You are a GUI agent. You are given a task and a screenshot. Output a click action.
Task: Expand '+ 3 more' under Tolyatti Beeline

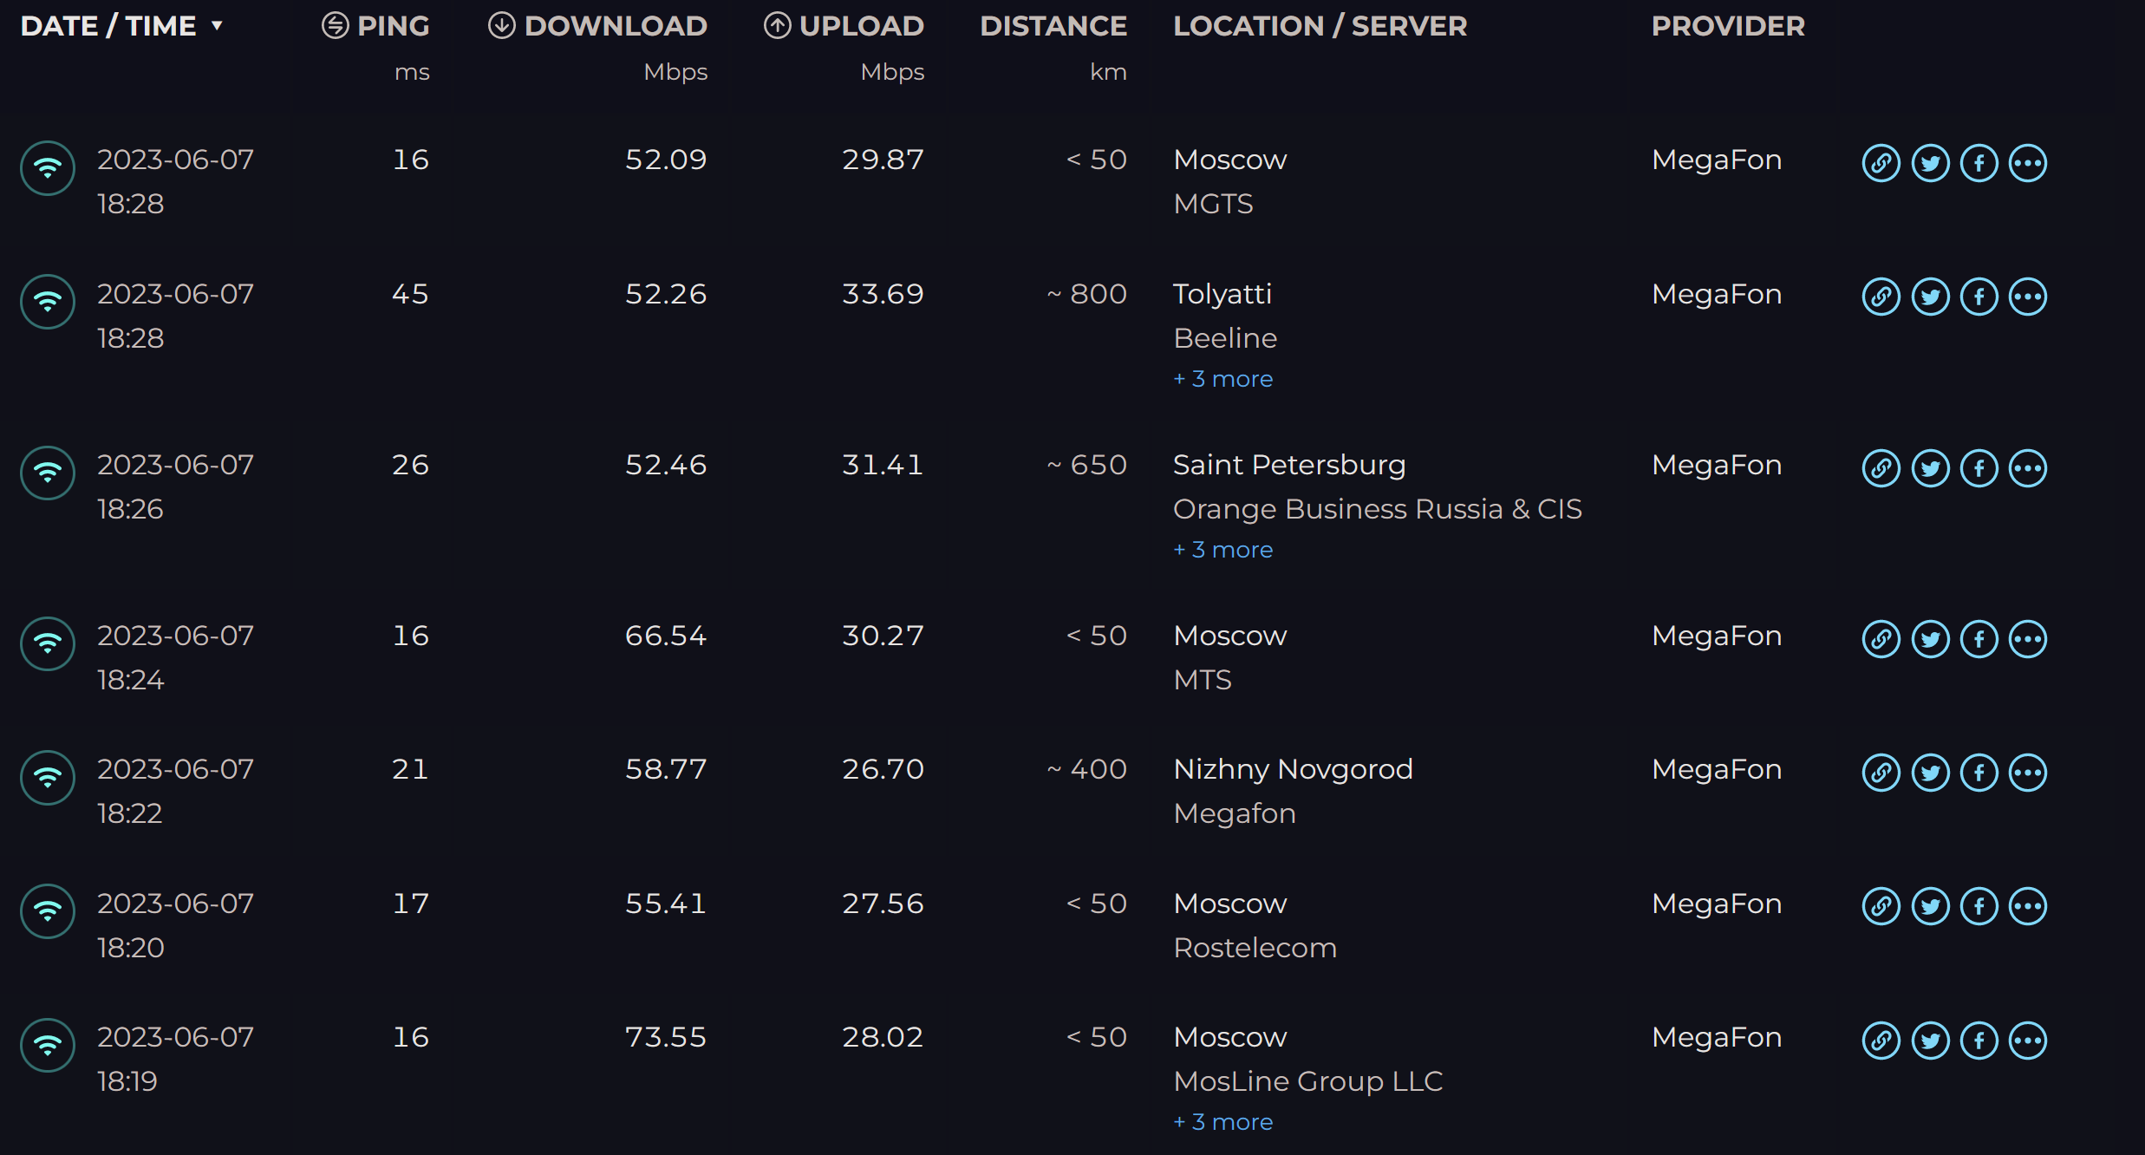tap(1222, 379)
